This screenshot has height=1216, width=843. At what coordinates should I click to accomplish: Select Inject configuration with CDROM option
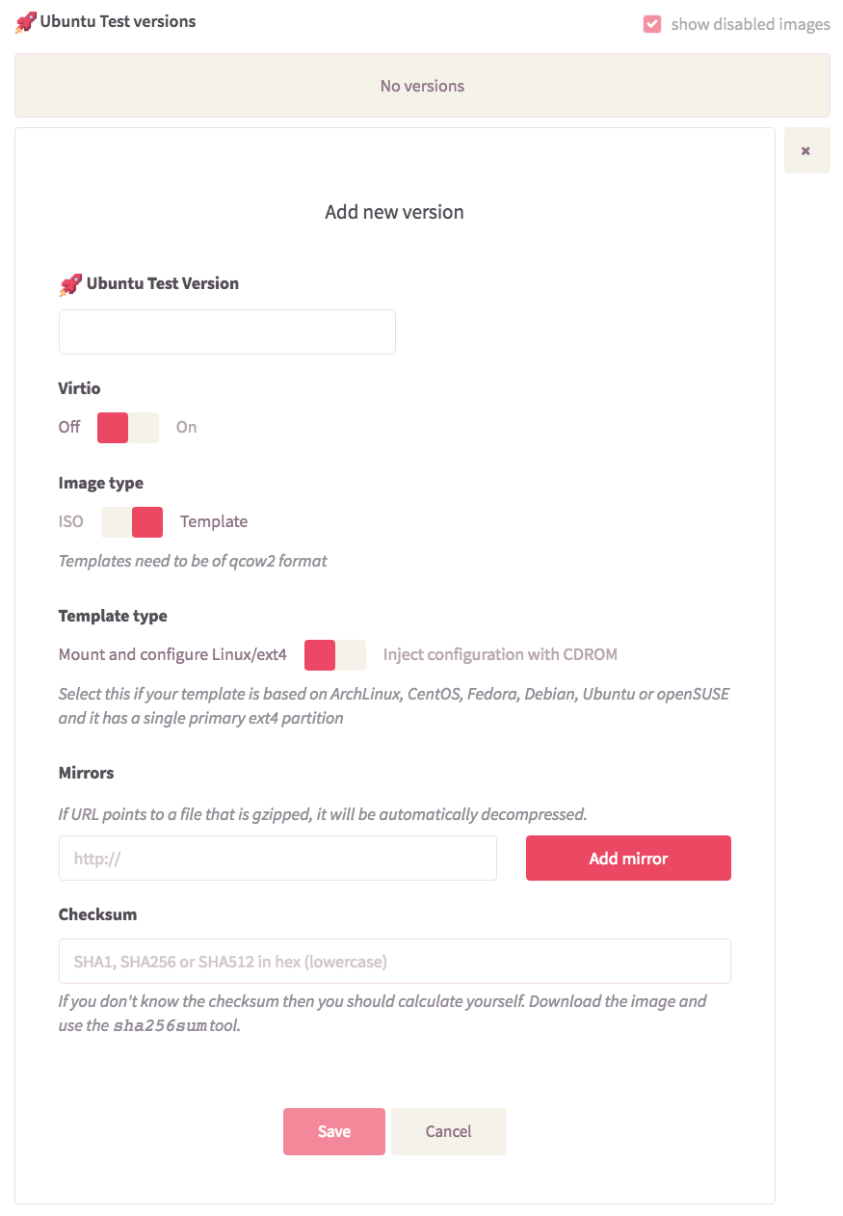(500, 655)
